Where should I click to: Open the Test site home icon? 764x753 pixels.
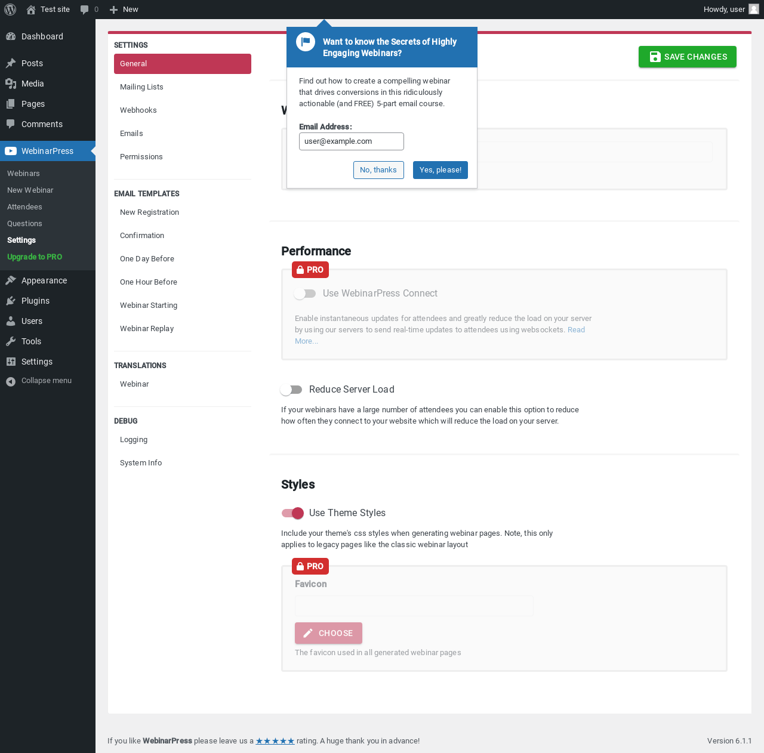click(x=31, y=10)
